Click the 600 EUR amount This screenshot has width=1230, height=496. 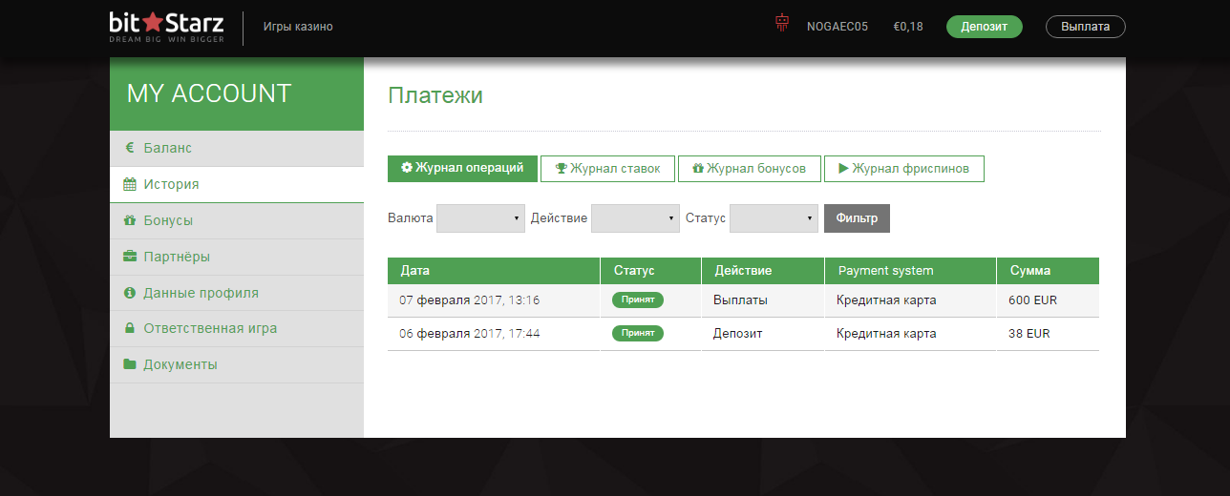1032,300
